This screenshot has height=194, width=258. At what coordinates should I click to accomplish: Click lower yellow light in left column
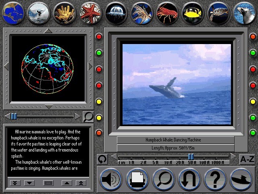(99, 118)
